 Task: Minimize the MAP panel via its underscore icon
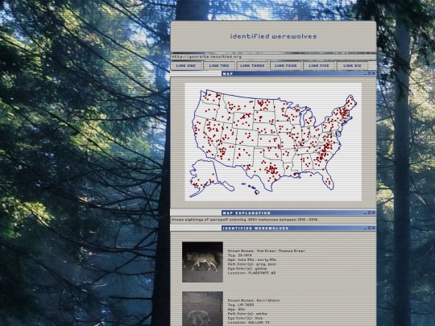[x=366, y=74]
